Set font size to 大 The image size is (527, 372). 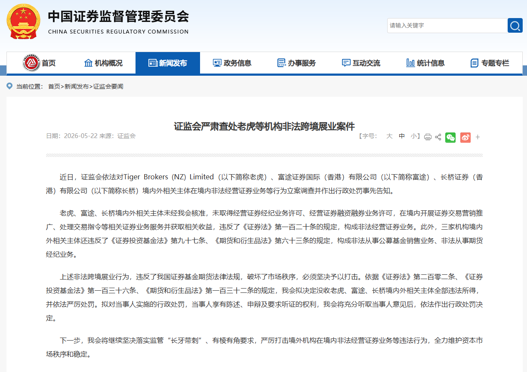(389, 136)
